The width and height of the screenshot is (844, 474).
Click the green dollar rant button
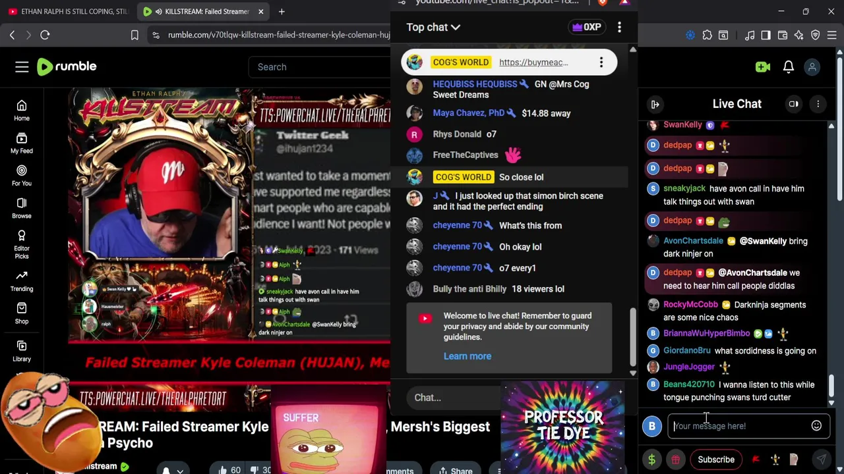(x=651, y=460)
